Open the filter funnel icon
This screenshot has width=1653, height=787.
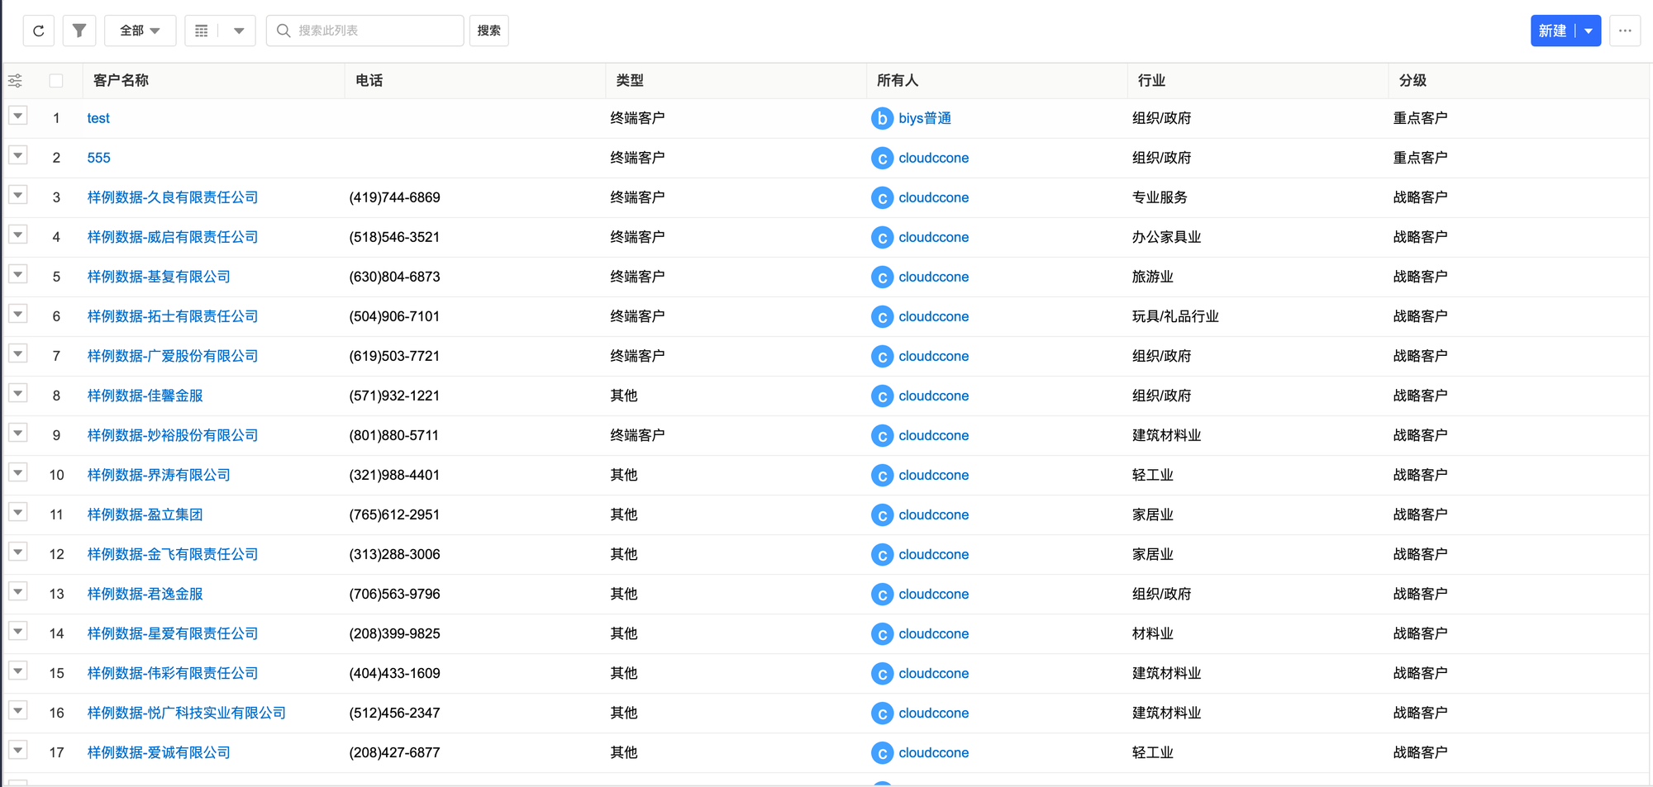tap(79, 31)
